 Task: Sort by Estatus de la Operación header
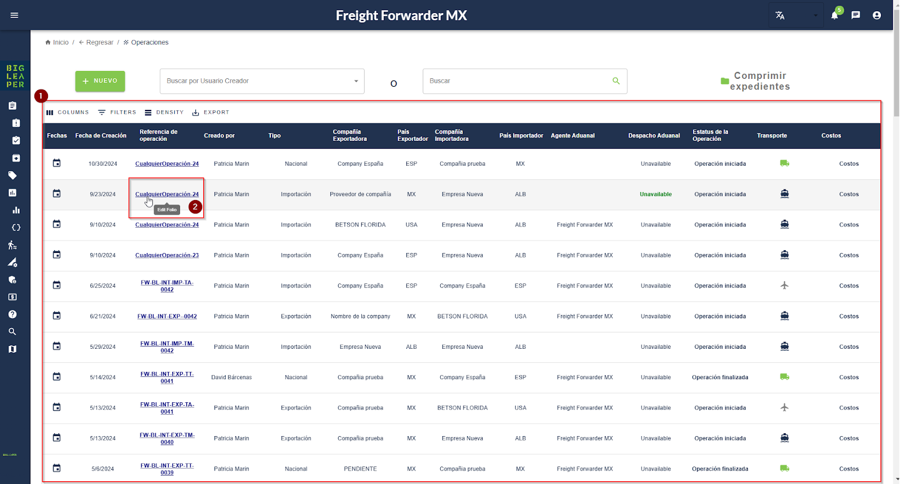711,136
